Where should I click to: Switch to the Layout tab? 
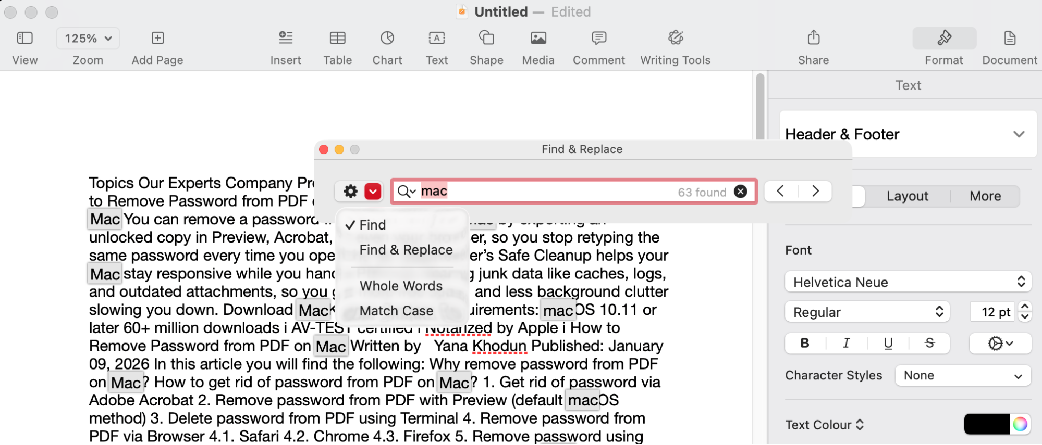907,196
